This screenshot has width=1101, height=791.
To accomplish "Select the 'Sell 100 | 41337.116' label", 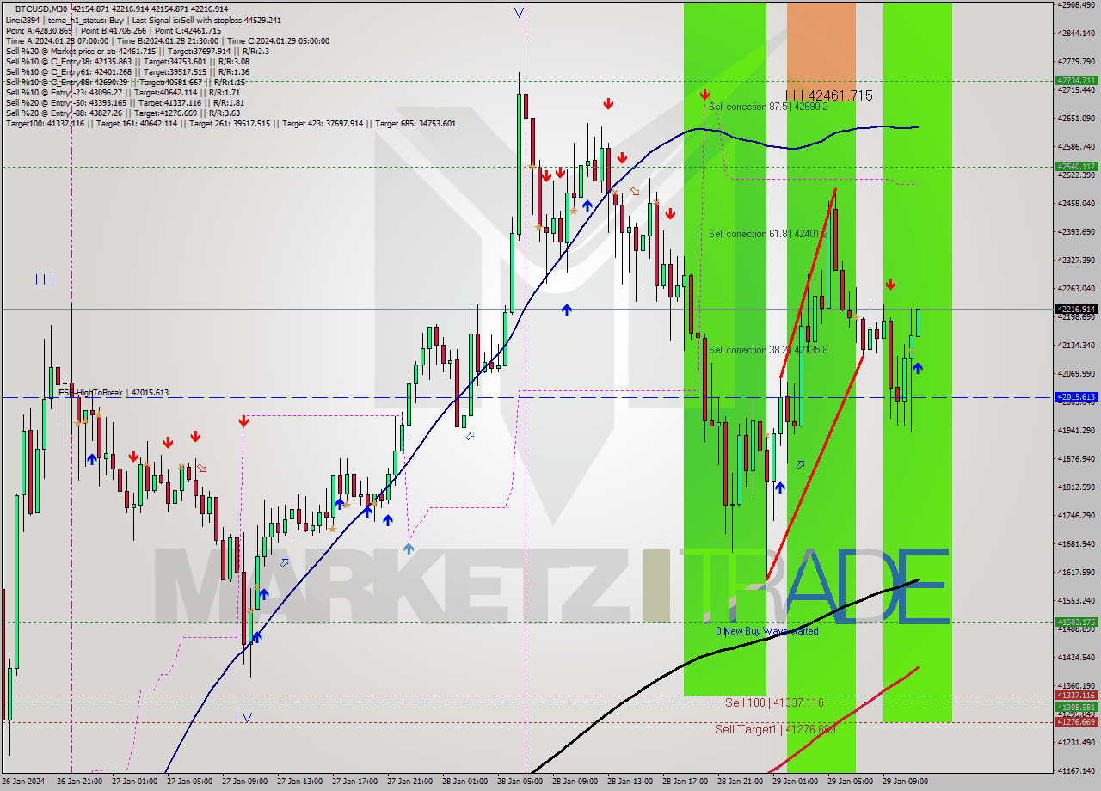I will point(774,702).
